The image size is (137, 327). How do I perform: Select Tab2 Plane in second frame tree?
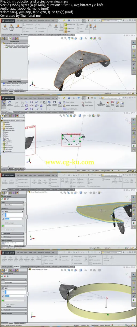click(9, 146)
